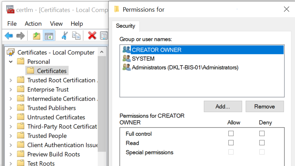Click the Forward arrow toolbar icon
Image resolution: width=295 pixels, height=166 pixels.
[x=21, y=36]
